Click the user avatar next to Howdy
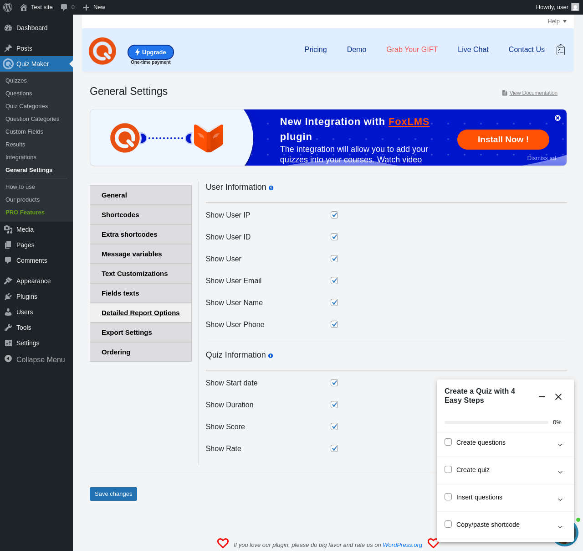The image size is (583, 551). (x=575, y=7)
